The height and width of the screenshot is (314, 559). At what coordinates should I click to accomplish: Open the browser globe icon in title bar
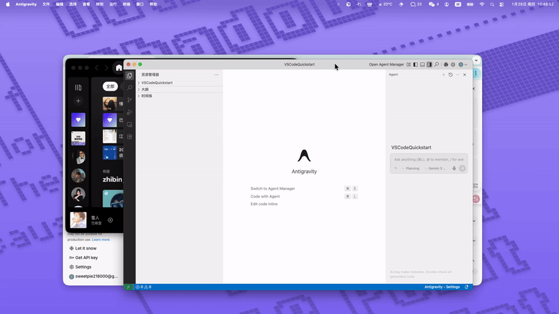coord(446,64)
